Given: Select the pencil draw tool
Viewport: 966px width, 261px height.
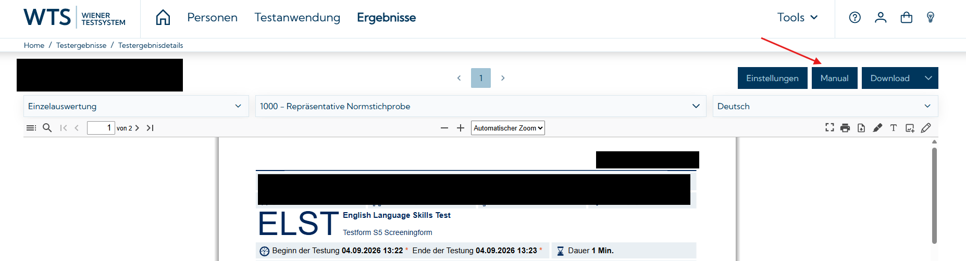Looking at the screenshot, I should pyautogui.click(x=926, y=128).
